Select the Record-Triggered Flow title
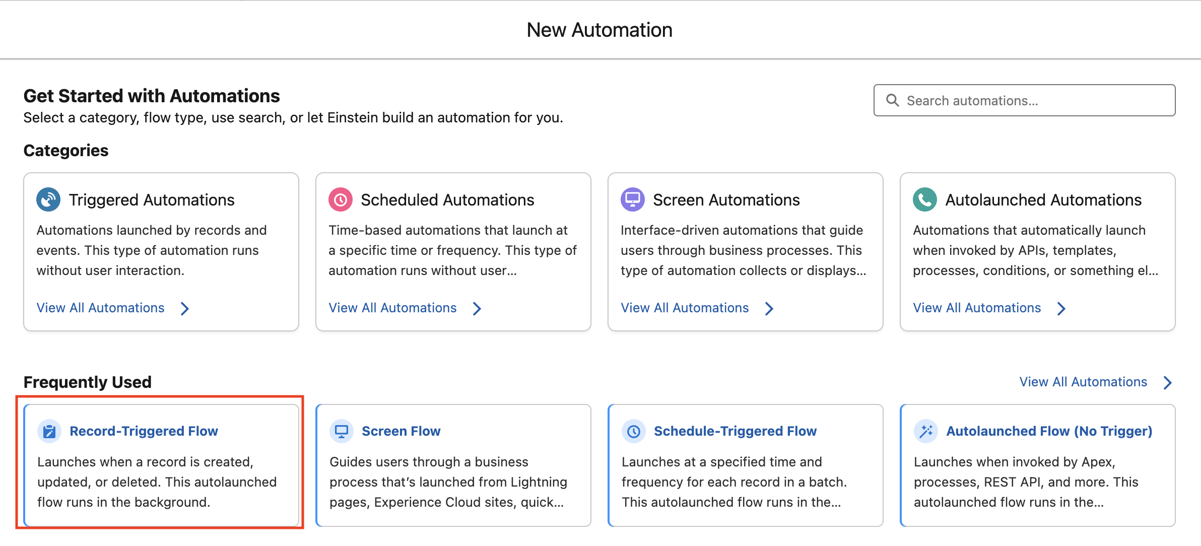The width and height of the screenshot is (1201, 546). click(x=144, y=431)
